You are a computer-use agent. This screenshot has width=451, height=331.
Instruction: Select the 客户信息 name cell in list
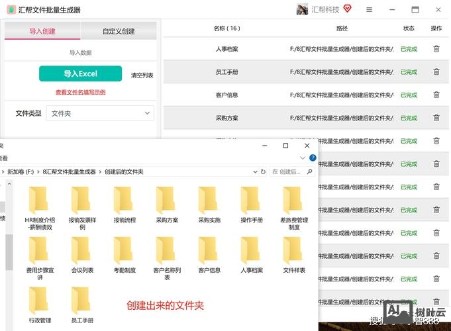227,95
